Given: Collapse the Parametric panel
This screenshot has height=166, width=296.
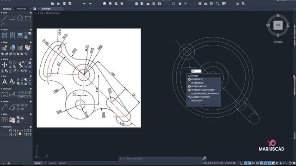Looking at the screenshot, I should coord(1,127).
